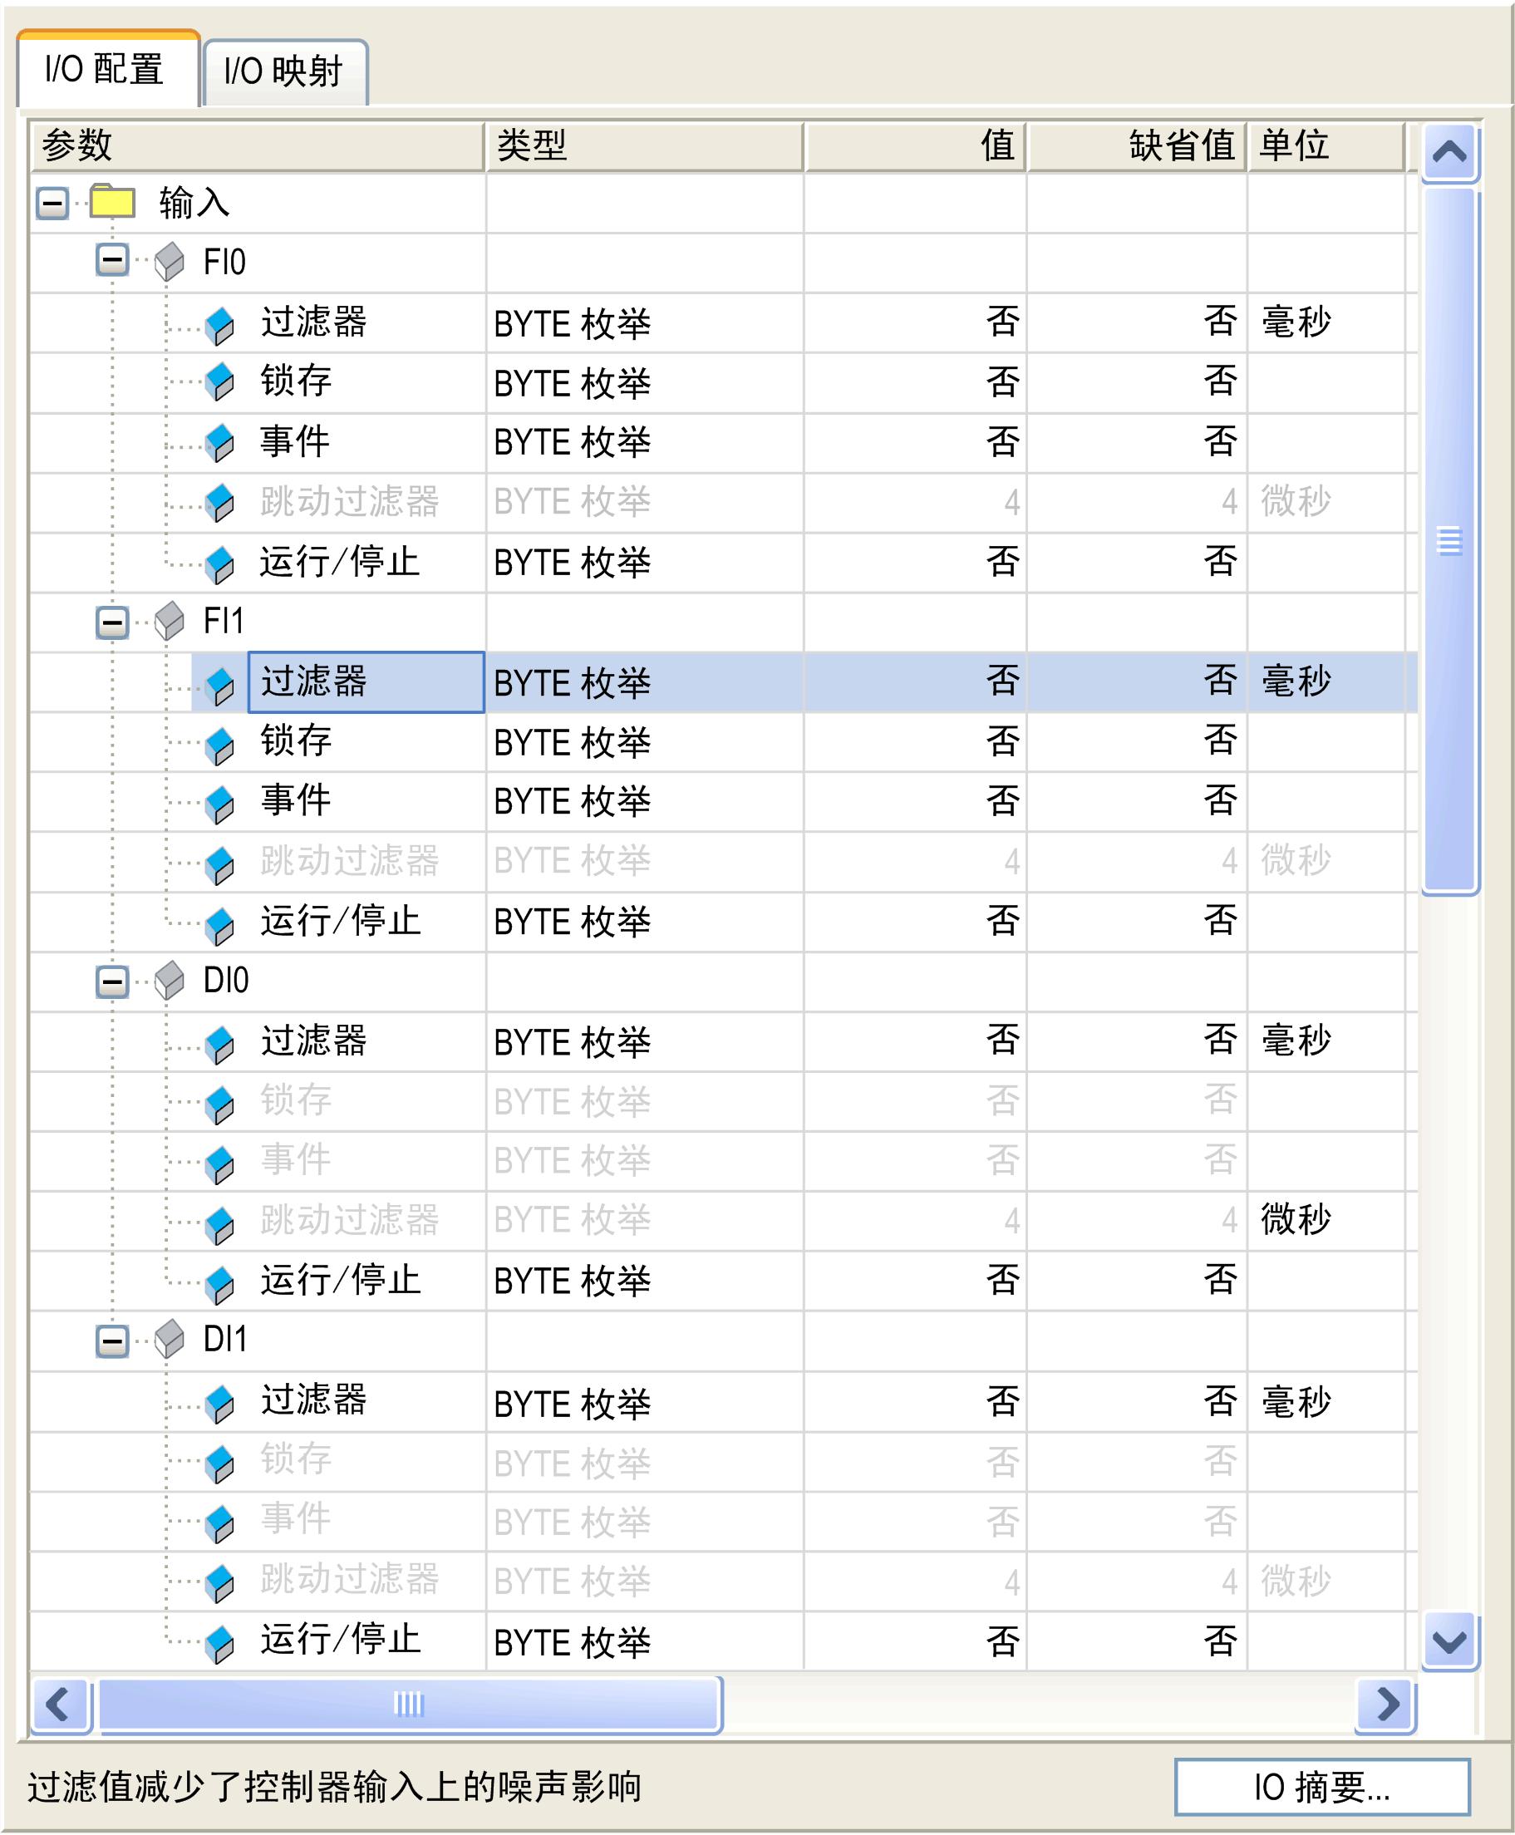Click the 值 cell of DI0 过滤器
The width and height of the screenshot is (1515, 1835).
pos(915,1041)
